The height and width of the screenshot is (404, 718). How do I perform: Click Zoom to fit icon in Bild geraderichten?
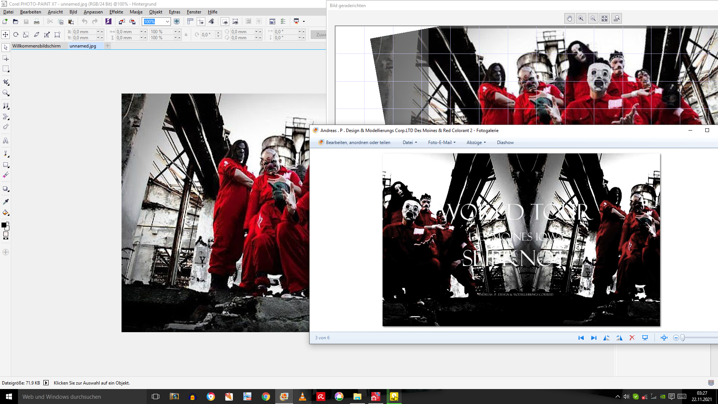pyautogui.click(x=605, y=18)
